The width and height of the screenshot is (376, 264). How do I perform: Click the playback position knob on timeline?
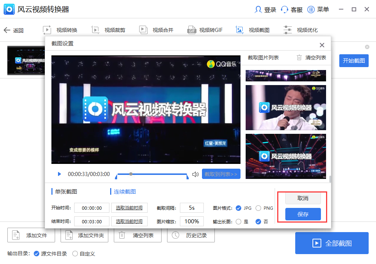[x=131, y=174]
